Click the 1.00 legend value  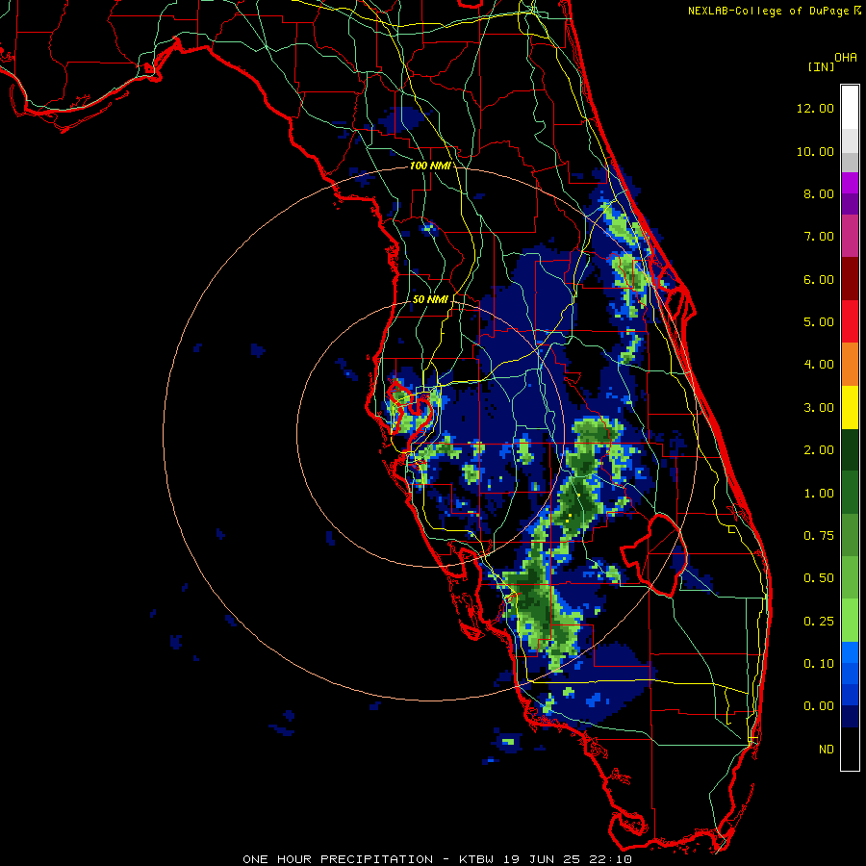coord(819,494)
